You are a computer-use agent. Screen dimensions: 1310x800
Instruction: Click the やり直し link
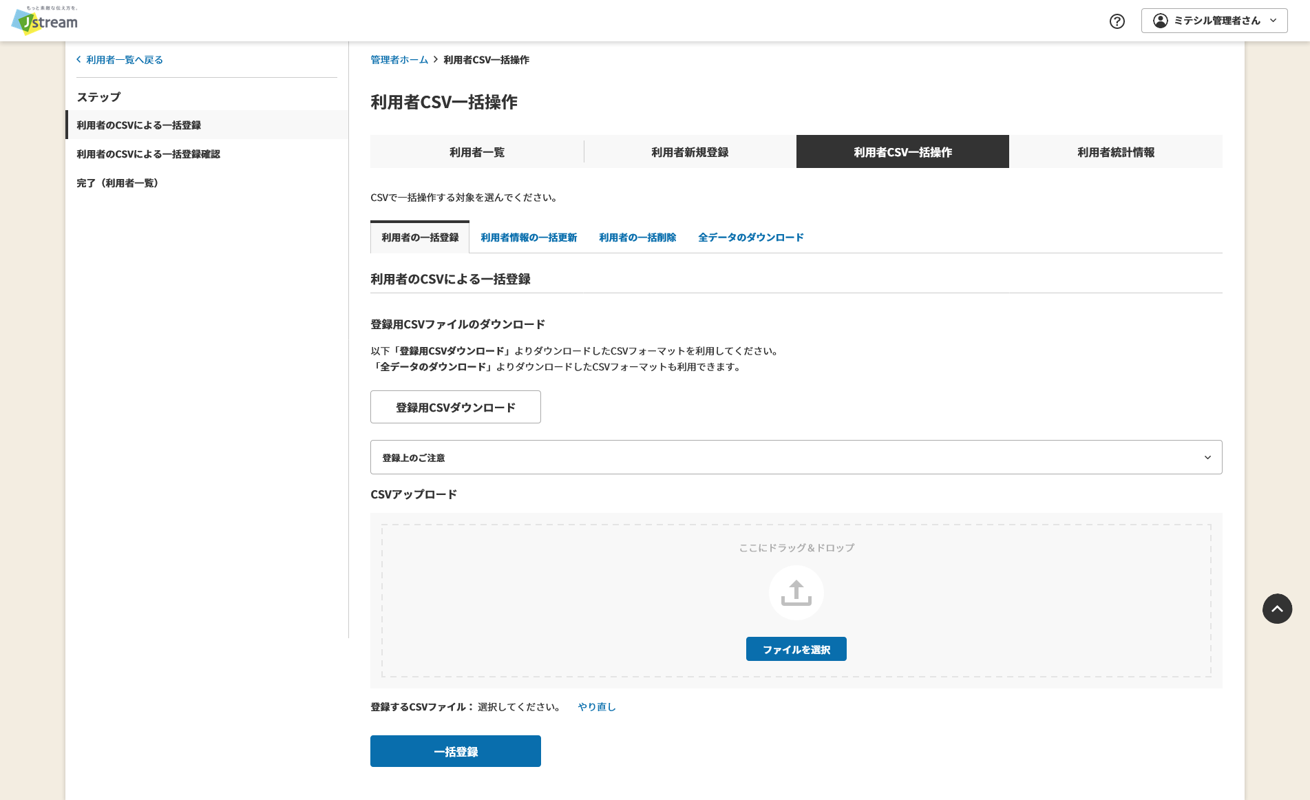pos(597,707)
